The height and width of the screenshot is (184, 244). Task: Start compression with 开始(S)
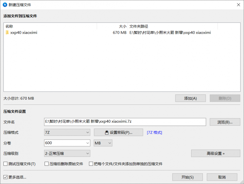[187, 177]
